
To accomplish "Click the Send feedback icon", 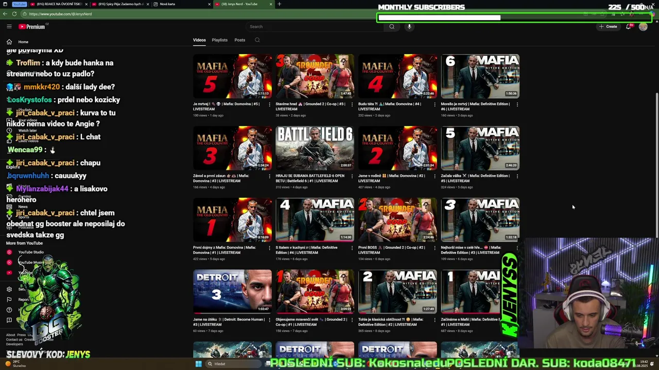I will 9,320.
